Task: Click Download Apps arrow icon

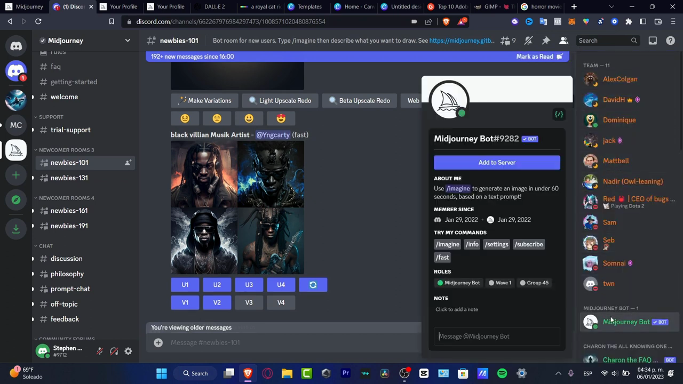Action: (16, 228)
